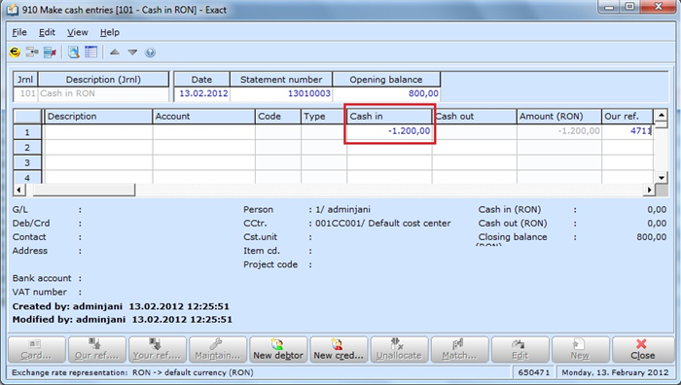Select row header number 1
The height and width of the screenshot is (385, 681).
[x=27, y=132]
